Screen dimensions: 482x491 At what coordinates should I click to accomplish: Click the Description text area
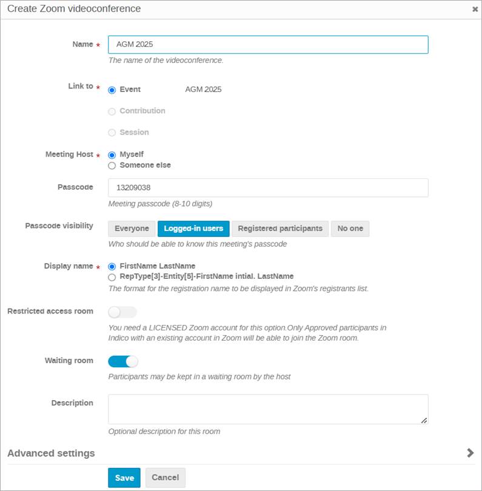268,409
